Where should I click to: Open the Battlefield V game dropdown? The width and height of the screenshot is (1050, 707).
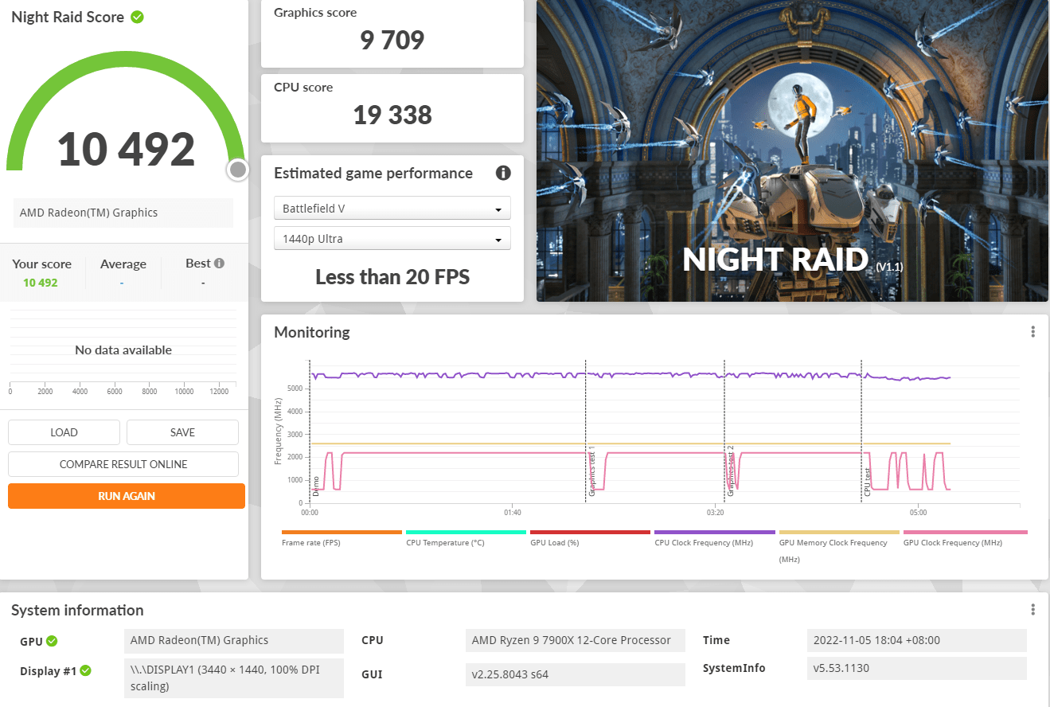pyautogui.click(x=392, y=209)
